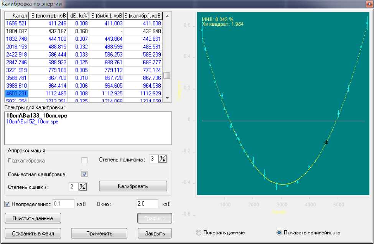Screen dimensions: 374x244
Task: Uncheck the Совместная калибровка checkbox
Action: click(84, 174)
